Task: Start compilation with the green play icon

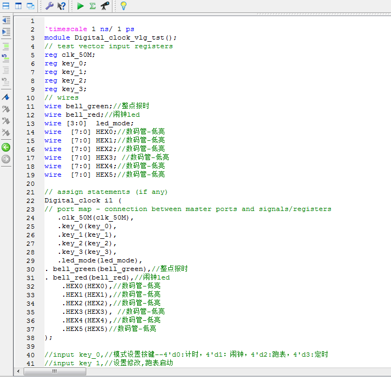Action: [x=80, y=6]
